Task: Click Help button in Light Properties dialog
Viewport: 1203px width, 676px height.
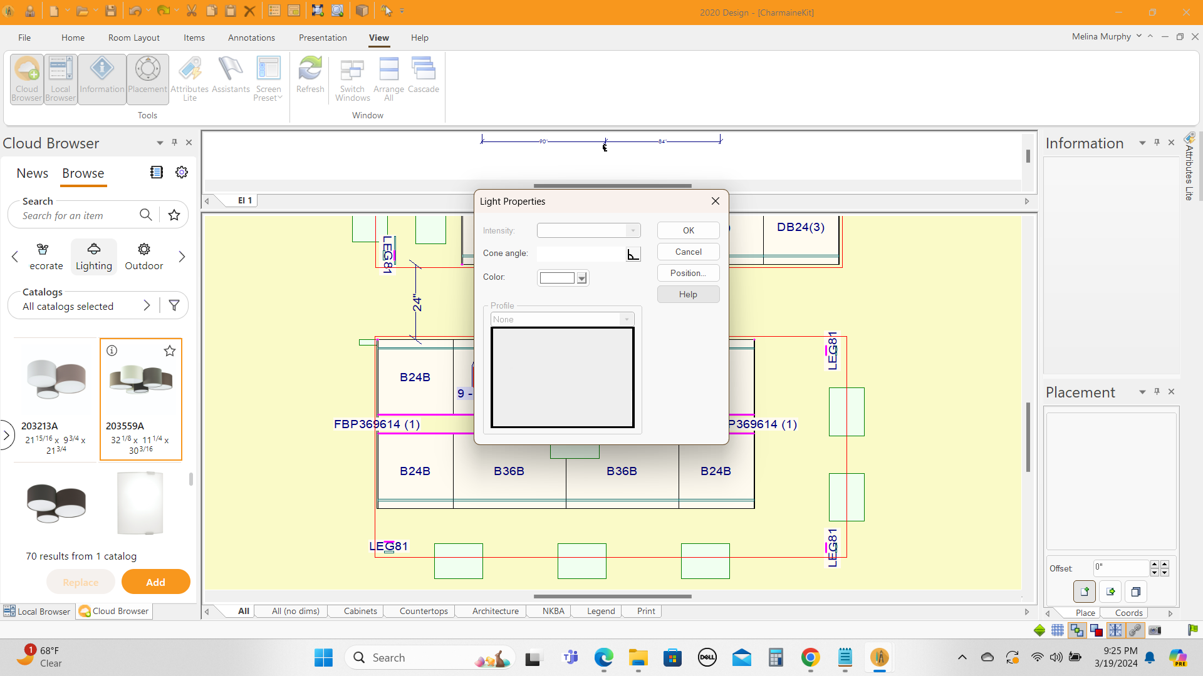Action: tap(688, 294)
